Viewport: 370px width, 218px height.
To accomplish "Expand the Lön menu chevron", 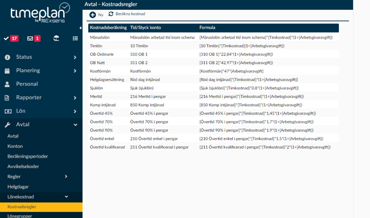I will 75,111.
